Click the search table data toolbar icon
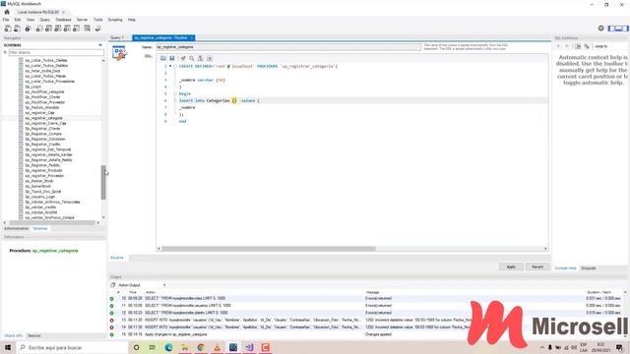Image resolution: width=630 pixels, height=354 pixels. tap(88, 29)
